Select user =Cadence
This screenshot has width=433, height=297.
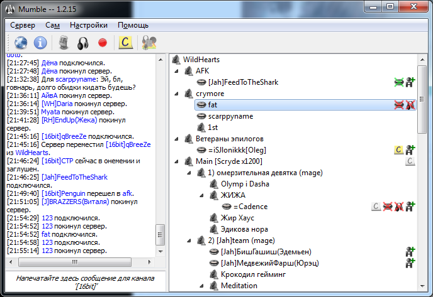250,207
